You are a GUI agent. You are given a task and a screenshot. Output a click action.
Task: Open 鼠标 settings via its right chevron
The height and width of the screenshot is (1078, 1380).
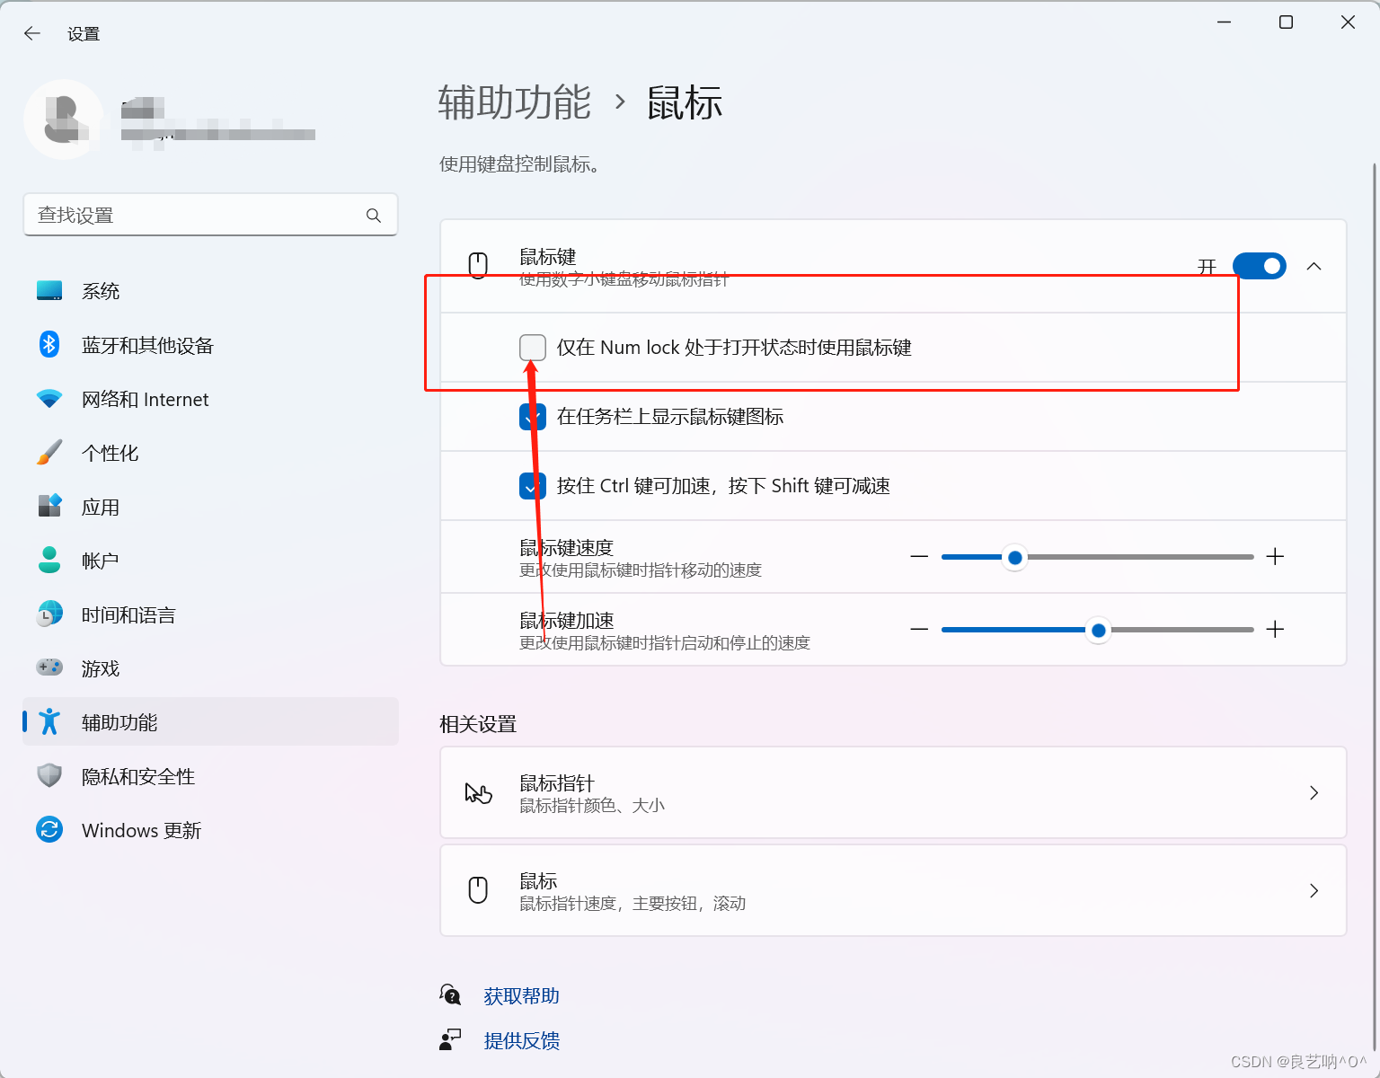(x=1314, y=890)
